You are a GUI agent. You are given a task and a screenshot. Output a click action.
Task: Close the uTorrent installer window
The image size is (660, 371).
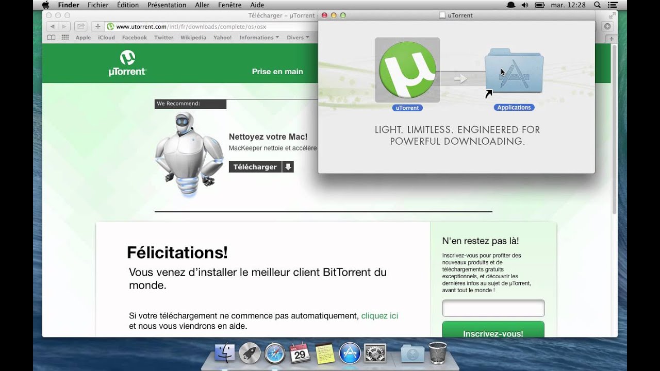click(x=324, y=15)
